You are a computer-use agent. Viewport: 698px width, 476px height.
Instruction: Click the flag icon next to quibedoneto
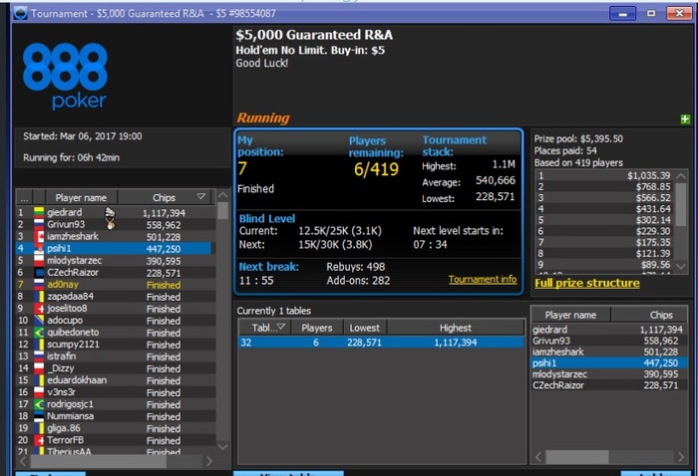[x=39, y=333]
